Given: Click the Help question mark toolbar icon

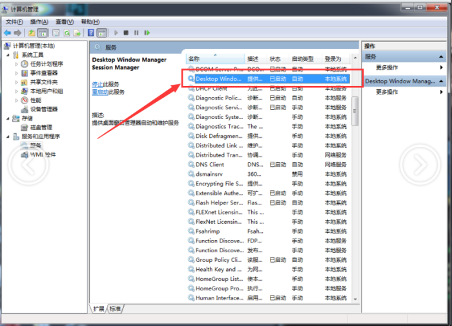Looking at the screenshot, I should point(90,32).
